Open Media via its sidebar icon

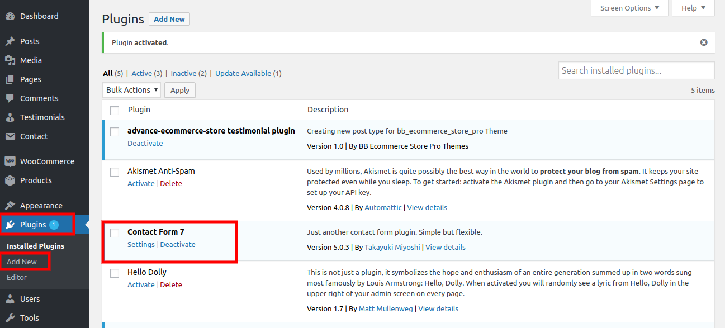click(10, 60)
